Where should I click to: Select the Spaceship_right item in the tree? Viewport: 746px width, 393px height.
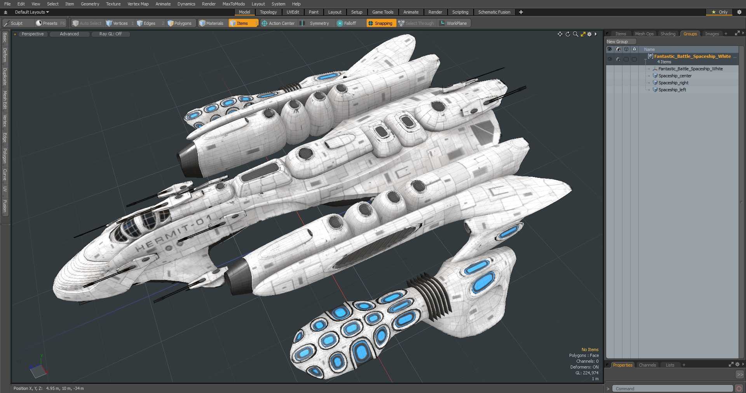(673, 83)
